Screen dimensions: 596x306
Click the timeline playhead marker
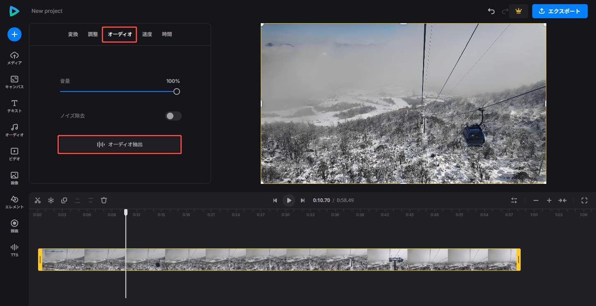coord(126,212)
